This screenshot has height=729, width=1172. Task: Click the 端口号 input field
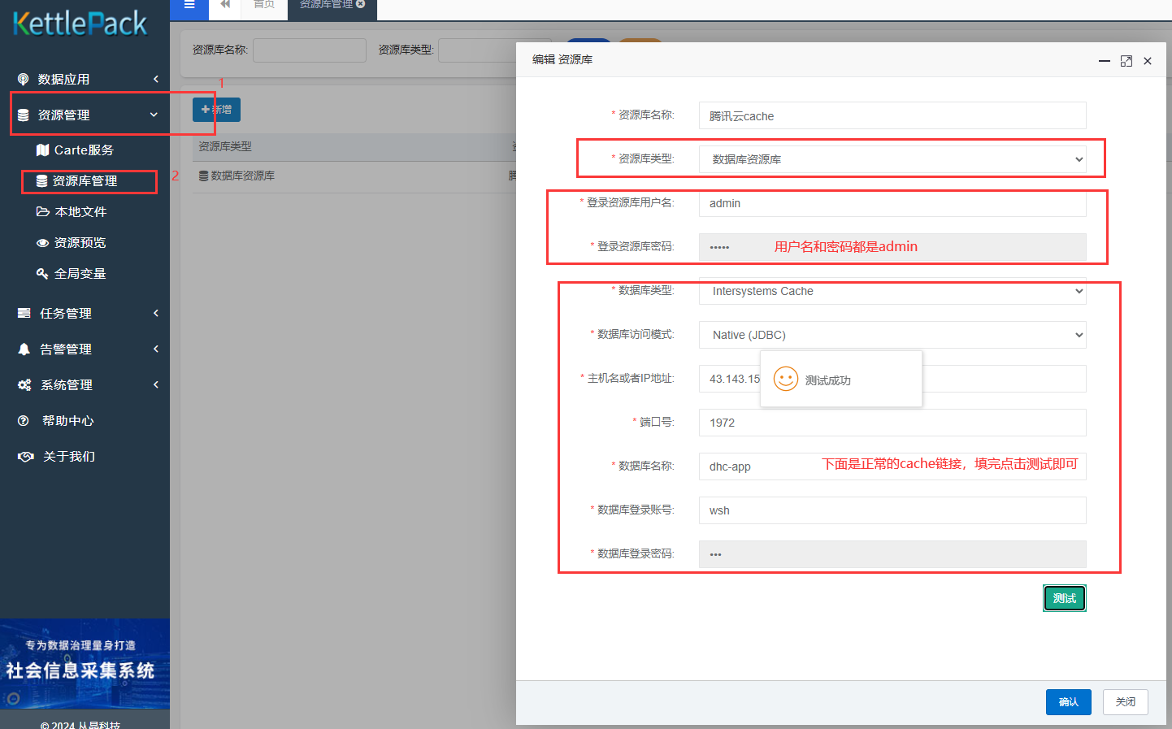[x=892, y=423]
